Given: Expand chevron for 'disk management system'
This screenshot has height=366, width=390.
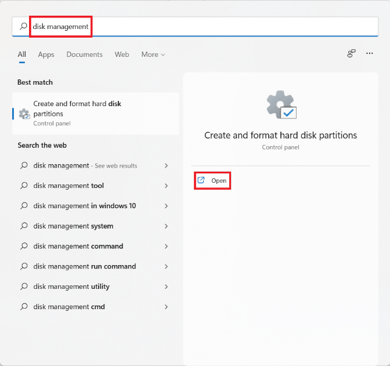Looking at the screenshot, I should tap(166, 226).
